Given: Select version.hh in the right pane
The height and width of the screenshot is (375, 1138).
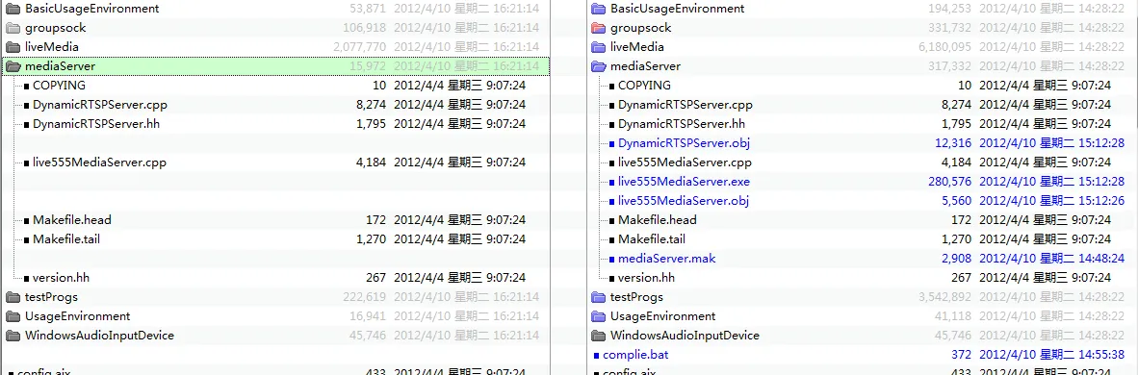Looking at the screenshot, I should (647, 277).
